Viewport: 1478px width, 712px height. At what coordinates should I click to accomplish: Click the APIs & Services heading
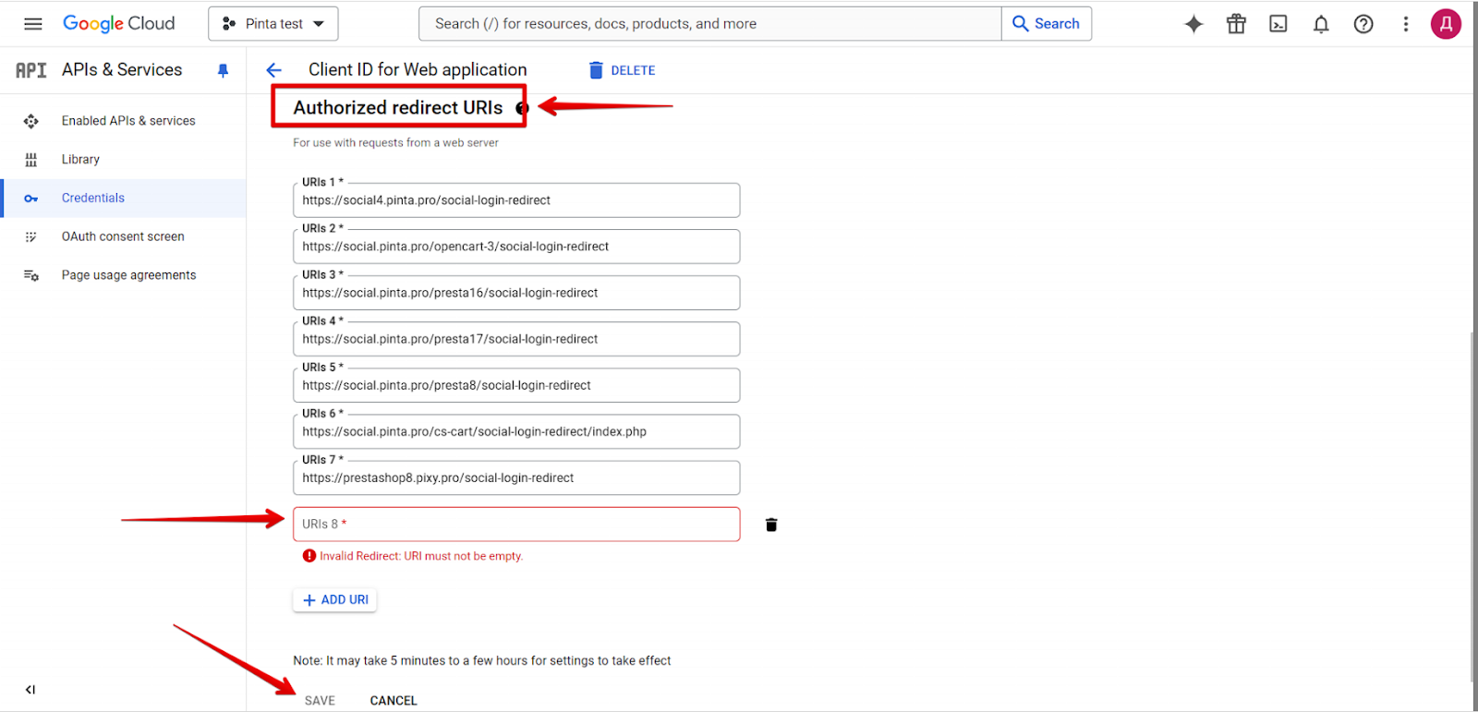pos(122,70)
